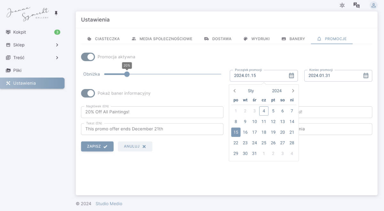Click the Kokpit monitor icon

point(8,32)
